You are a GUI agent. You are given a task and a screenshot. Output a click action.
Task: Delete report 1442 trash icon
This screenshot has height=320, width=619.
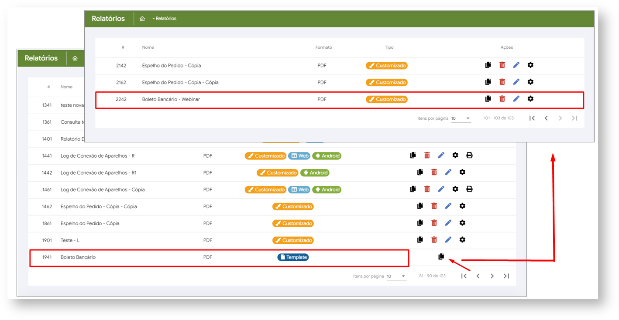[434, 172]
